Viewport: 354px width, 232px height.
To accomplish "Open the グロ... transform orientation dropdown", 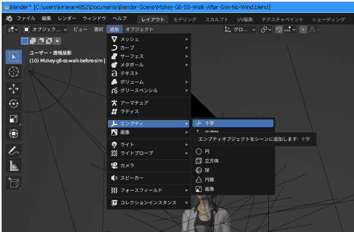I will (240, 29).
